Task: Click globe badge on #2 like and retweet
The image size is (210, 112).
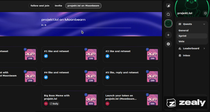Action: point(148,50)
